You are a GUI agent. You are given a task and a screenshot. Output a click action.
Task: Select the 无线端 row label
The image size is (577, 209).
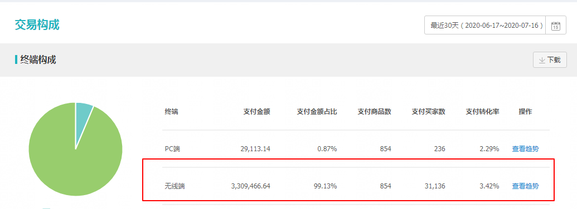click(x=175, y=186)
